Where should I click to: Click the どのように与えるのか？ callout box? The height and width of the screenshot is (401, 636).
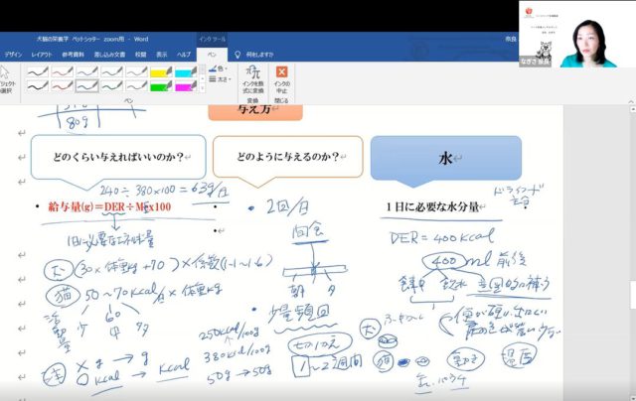coord(286,157)
